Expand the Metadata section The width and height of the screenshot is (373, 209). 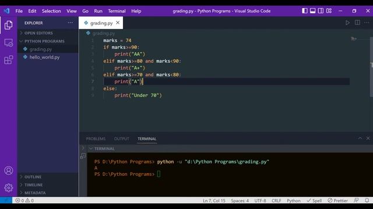pos(48,193)
